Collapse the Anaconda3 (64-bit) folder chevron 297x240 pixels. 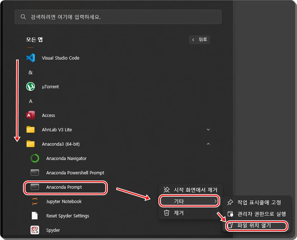[x=208, y=144]
